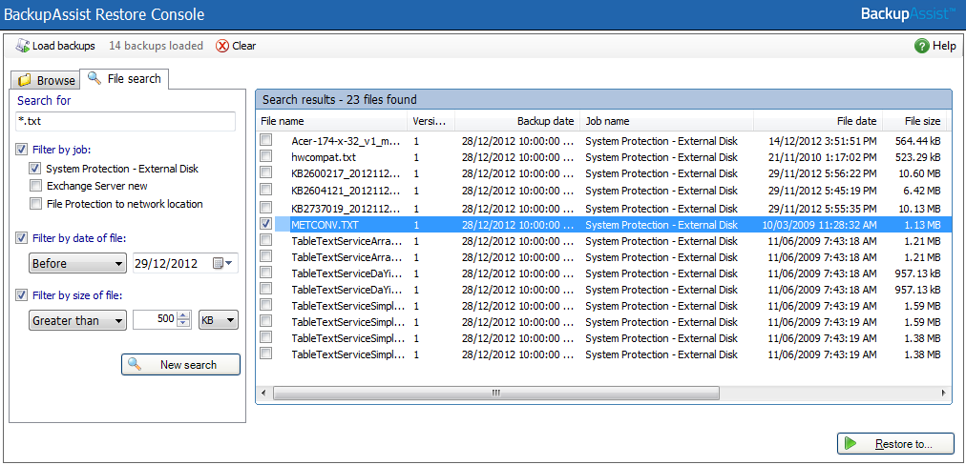Tick the hwcompat.txt file checkbox

[x=266, y=156]
